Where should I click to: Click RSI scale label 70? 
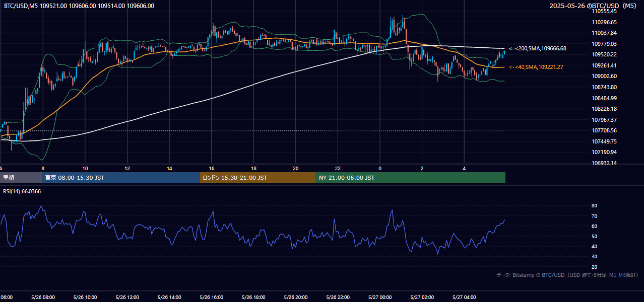point(594,216)
